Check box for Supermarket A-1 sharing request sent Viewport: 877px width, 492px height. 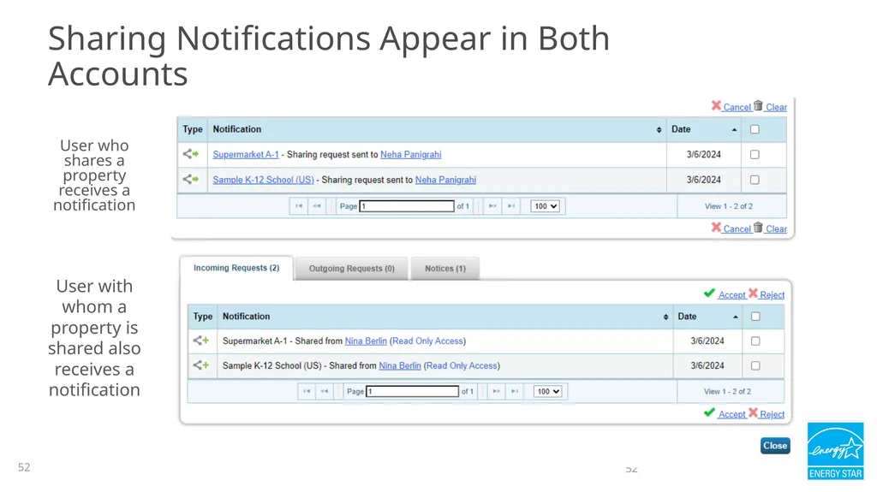pos(755,154)
